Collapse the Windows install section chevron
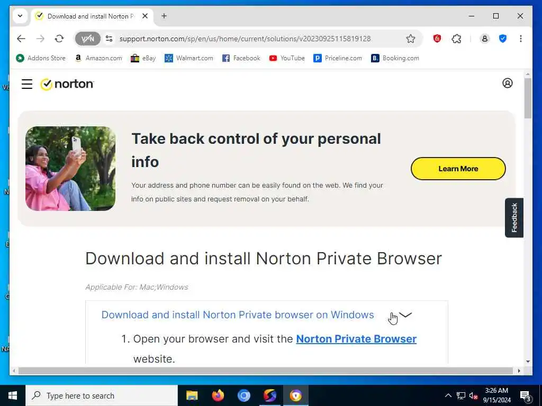 [x=405, y=315]
